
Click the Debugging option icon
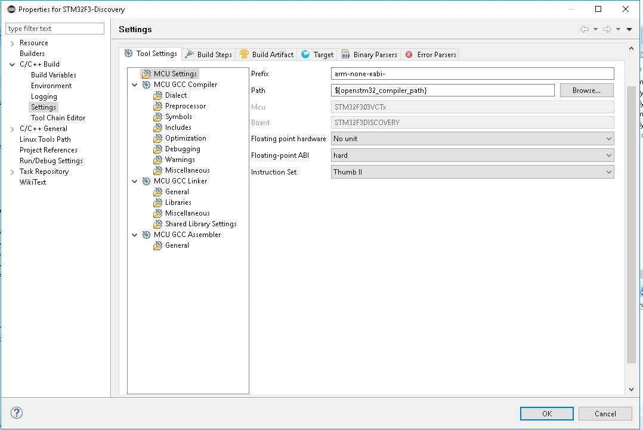pos(158,149)
